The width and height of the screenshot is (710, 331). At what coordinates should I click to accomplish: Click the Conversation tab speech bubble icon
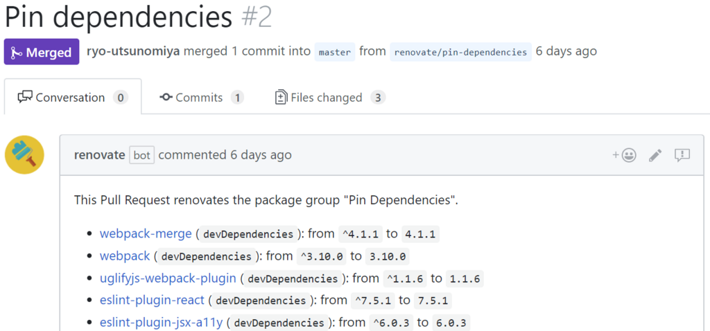(x=25, y=97)
